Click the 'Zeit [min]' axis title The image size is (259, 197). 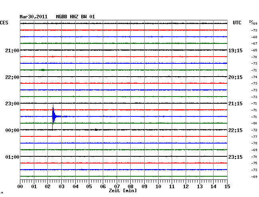123,191
